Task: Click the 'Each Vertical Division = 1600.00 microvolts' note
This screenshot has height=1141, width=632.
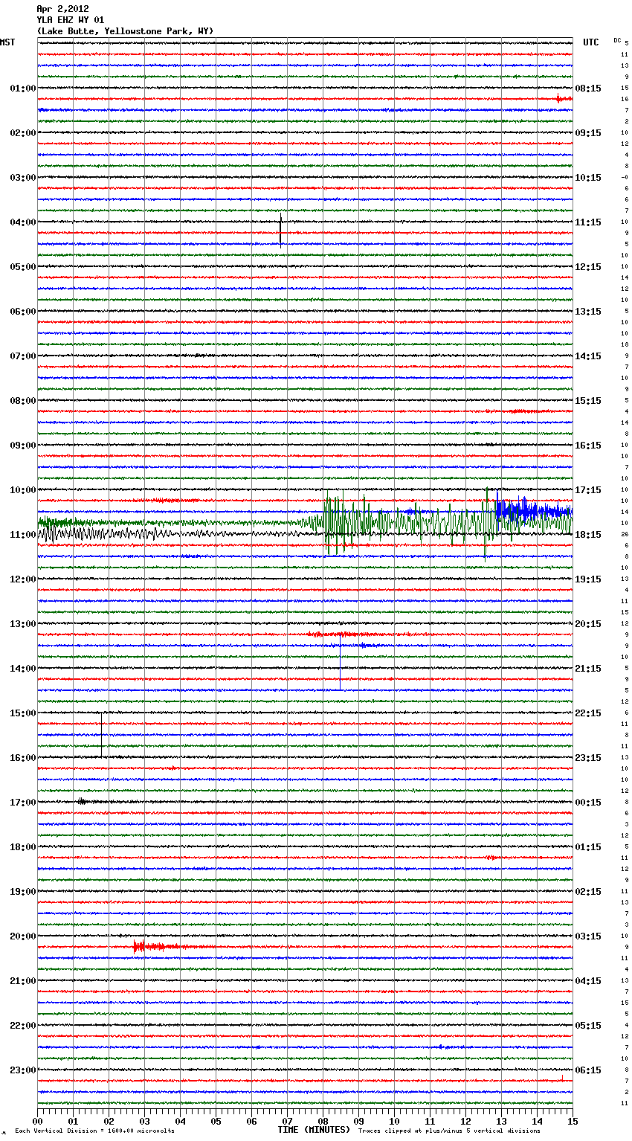Action: pyautogui.click(x=95, y=1131)
